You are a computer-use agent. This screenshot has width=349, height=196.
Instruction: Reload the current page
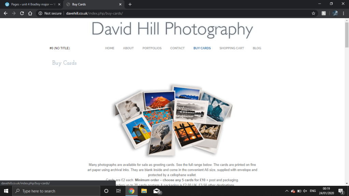[22, 13]
